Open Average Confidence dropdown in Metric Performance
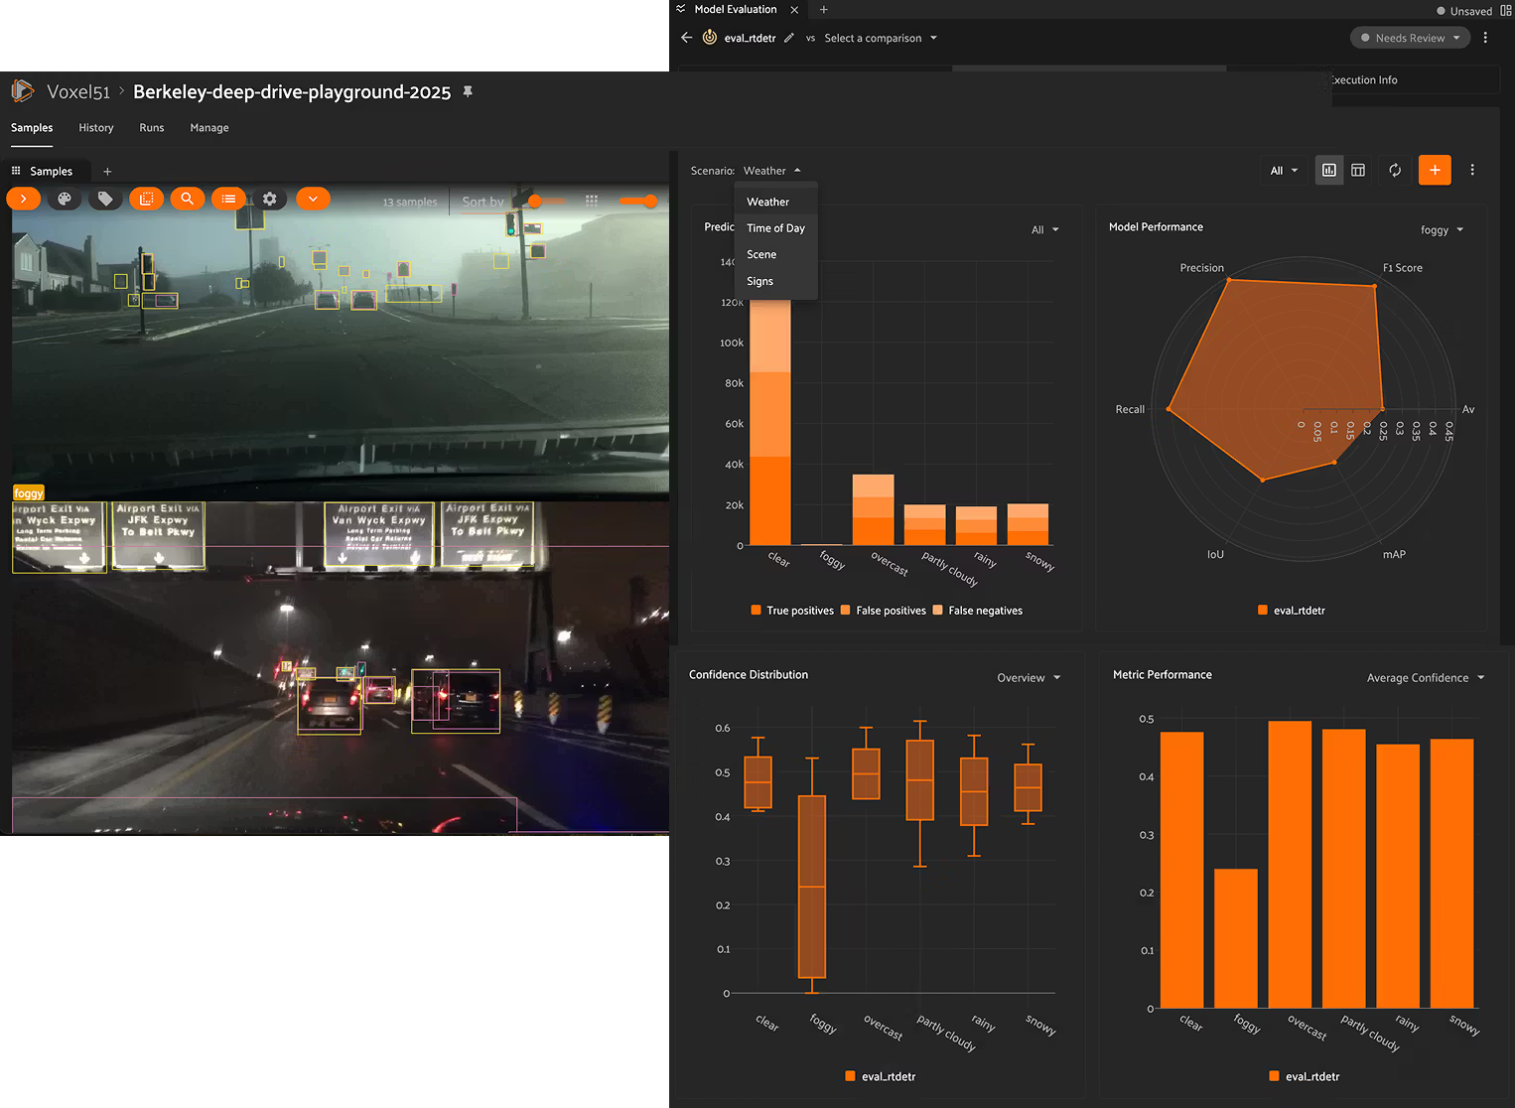This screenshot has width=1515, height=1108. click(1426, 677)
